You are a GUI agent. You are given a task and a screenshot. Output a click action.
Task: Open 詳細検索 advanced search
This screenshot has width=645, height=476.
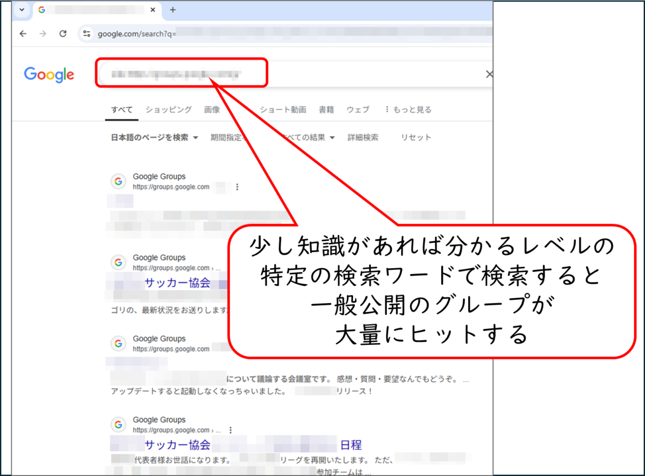click(x=363, y=138)
